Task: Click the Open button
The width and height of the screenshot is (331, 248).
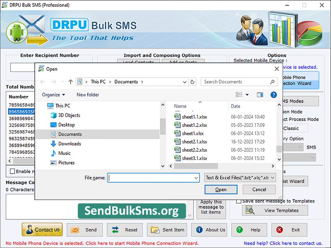Action: [221, 189]
